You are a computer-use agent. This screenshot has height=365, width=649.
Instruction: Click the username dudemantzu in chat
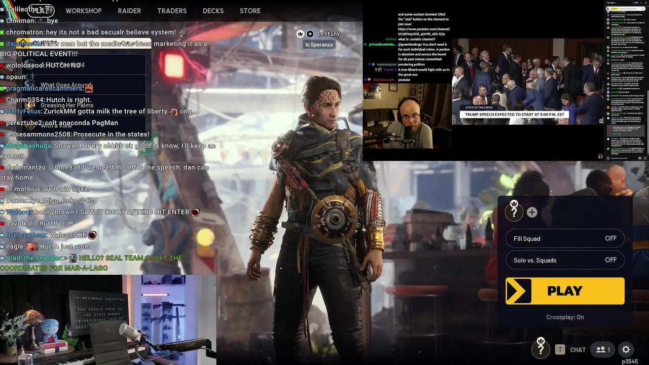pyautogui.click(x=26, y=167)
